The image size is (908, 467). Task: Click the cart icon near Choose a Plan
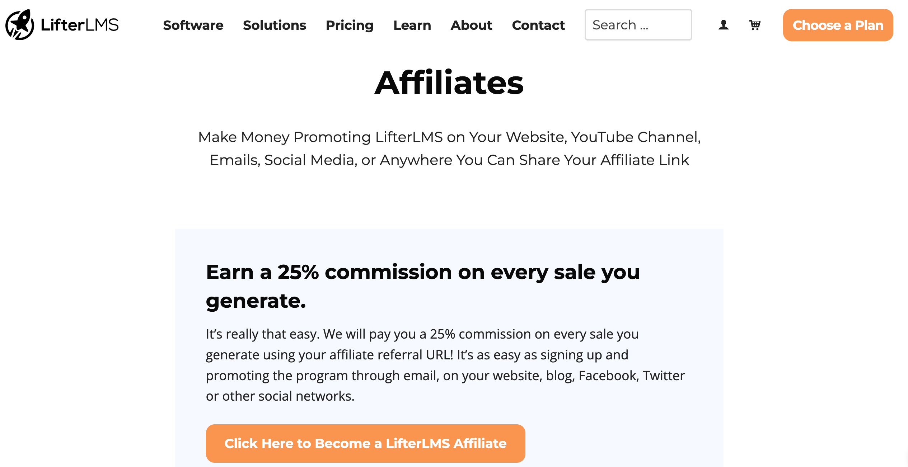pyautogui.click(x=755, y=25)
